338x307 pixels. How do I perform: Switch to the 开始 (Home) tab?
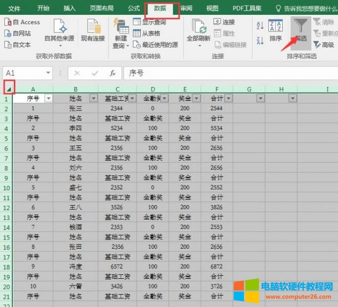pyautogui.click(x=44, y=8)
